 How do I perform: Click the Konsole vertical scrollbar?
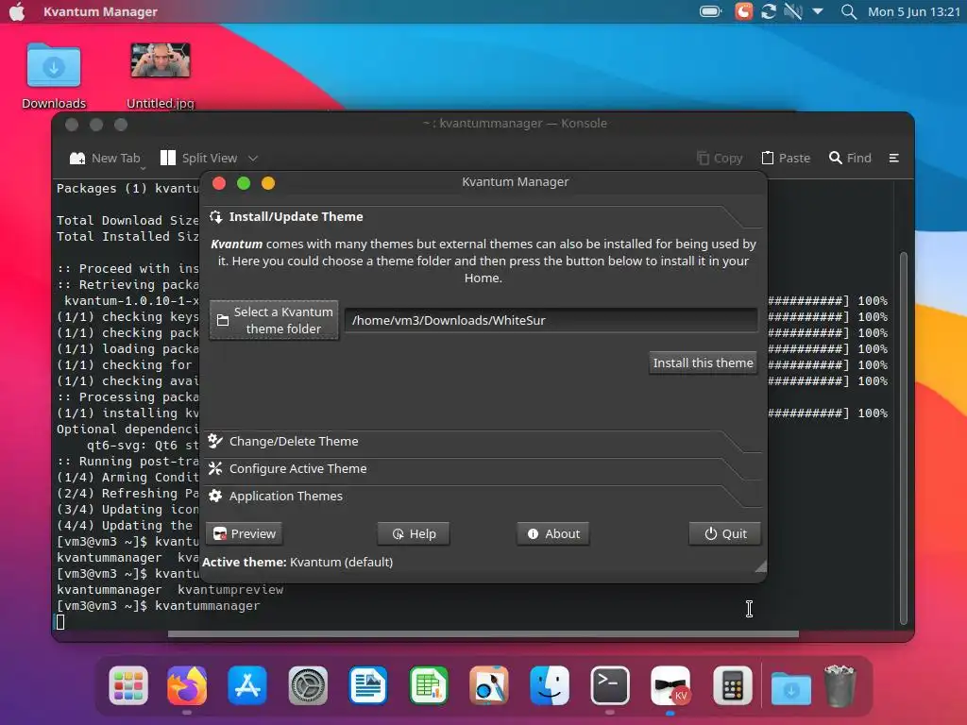tap(904, 438)
